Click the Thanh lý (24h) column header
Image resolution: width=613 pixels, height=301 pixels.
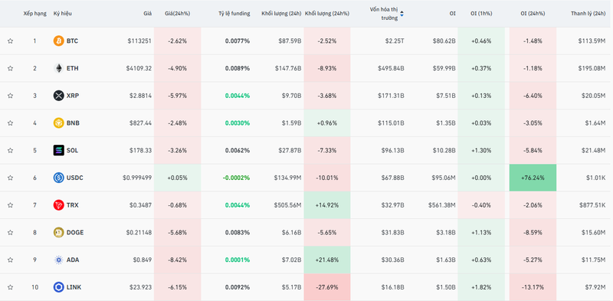(x=588, y=13)
